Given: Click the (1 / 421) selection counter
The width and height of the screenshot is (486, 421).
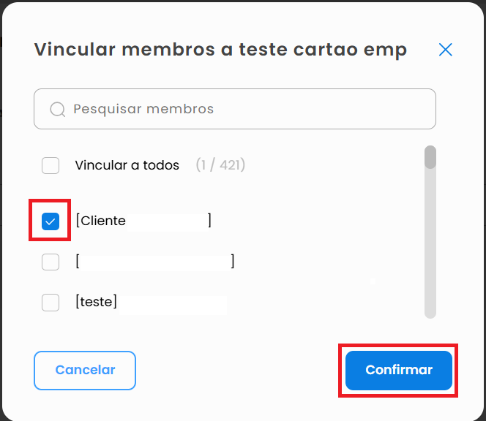Looking at the screenshot, I should tap(220, 165).
